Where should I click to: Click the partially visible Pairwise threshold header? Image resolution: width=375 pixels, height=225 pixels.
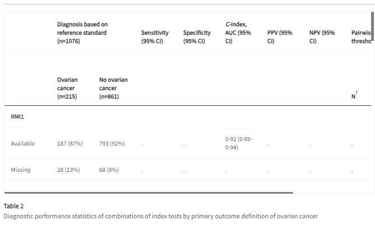click(x=361, y=37)
